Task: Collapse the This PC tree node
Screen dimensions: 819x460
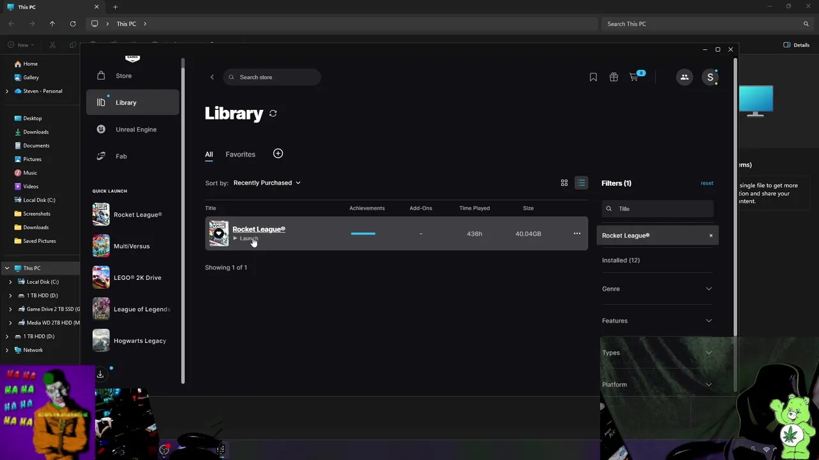Action: coord(7,268)
